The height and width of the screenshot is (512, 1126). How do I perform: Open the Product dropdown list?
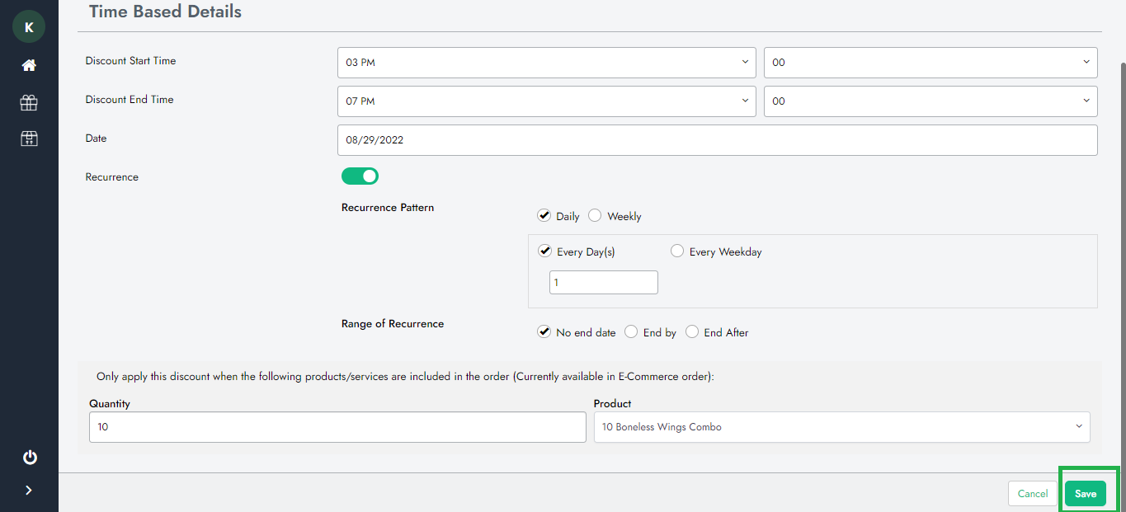[841, 427]
